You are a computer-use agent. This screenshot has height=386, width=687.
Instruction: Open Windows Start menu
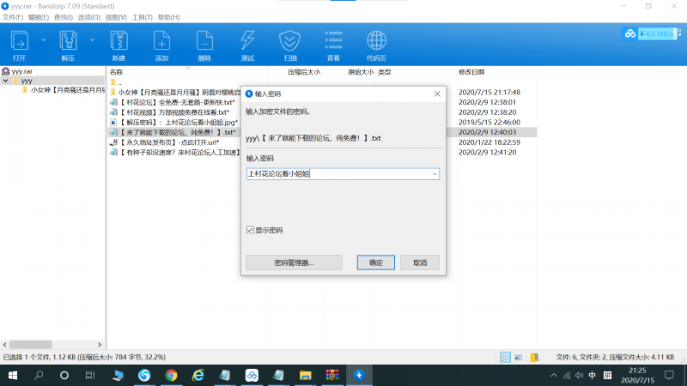pyautogui.click(x=13, y=375)
